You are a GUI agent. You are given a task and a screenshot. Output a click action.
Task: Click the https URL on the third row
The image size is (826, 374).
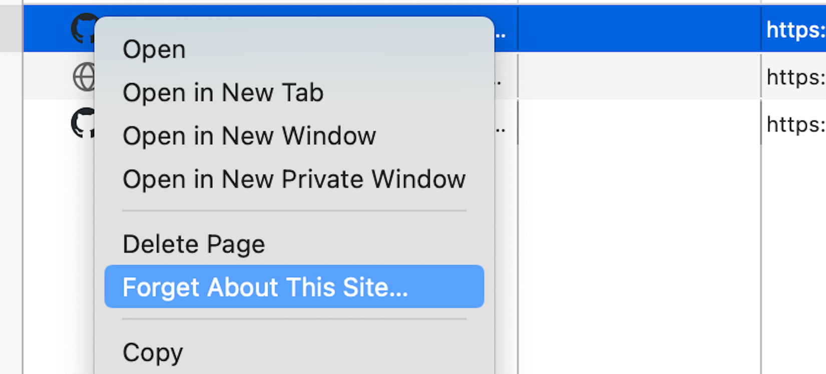(x=794, y=124)
